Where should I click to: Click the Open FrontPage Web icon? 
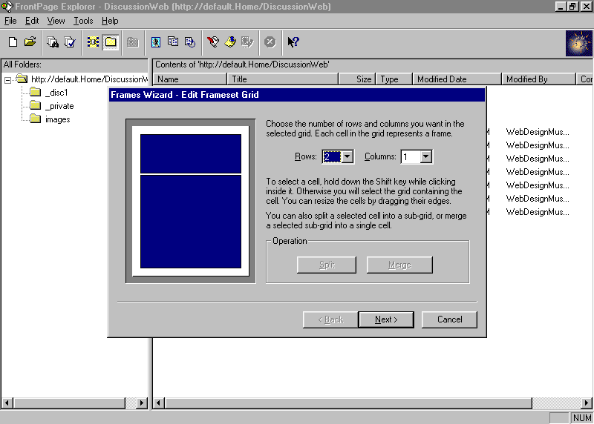coord(30,42)
